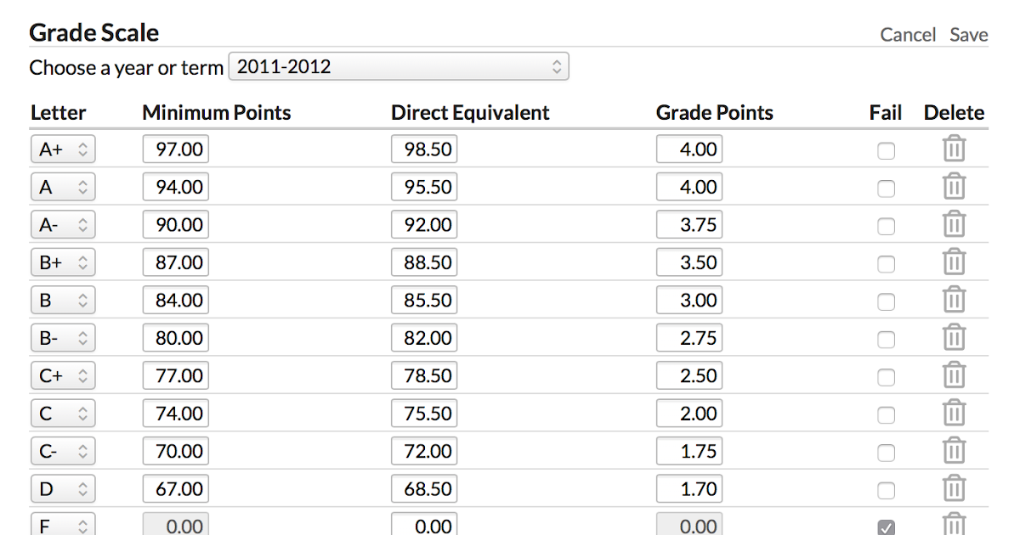Screen dimensions: 1020x535
Task: Open the letter dropdown for the C row
Action: coord(62,413)
